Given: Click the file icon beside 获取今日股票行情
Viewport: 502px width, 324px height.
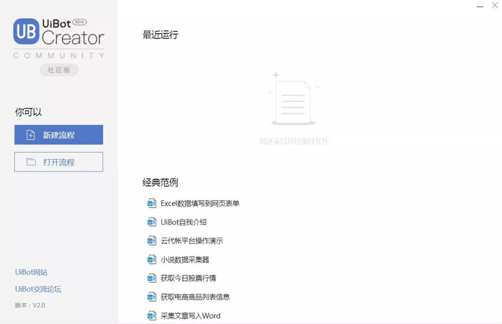Looking at the screenshot, I should (152, 278).
